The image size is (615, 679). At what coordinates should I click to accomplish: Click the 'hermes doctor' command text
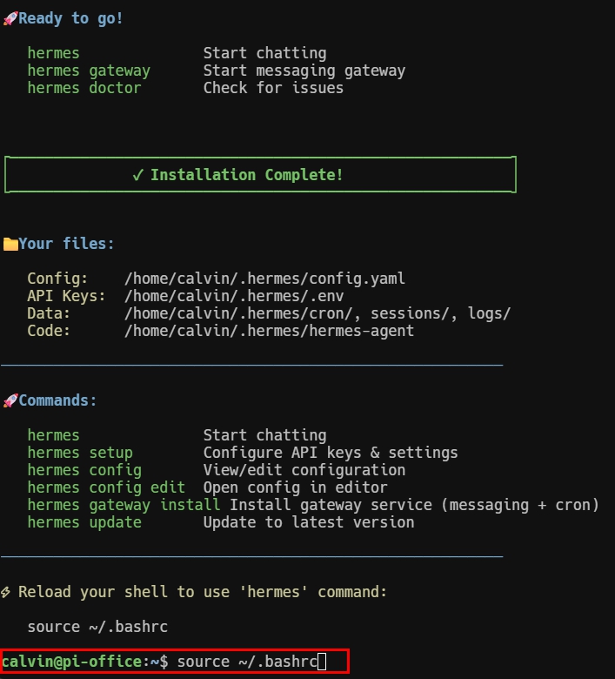[x=84, y=88]
